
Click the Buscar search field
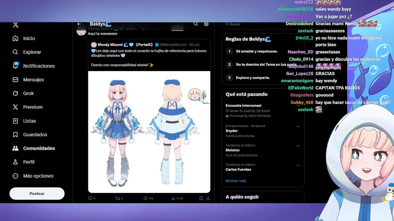pos(263,24)
